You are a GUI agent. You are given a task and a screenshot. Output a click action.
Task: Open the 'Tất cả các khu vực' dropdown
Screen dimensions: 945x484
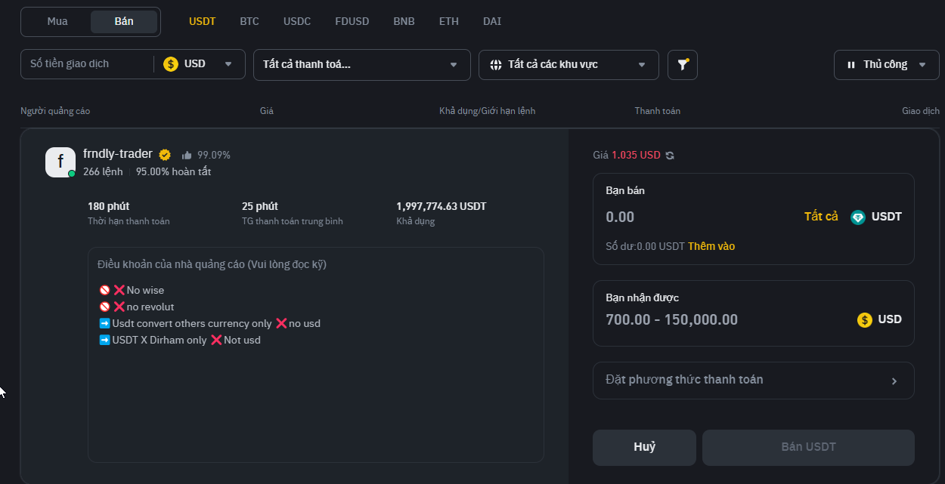pos(569,65)
